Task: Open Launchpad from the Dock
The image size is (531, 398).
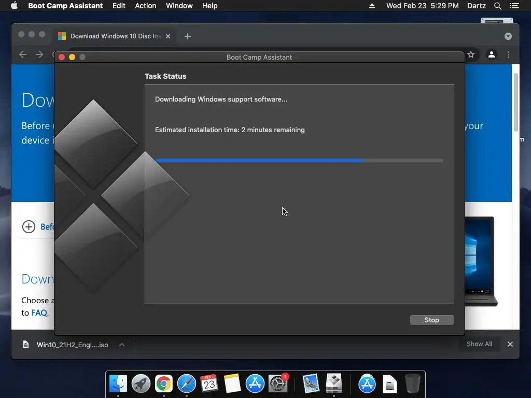Action: pos(141,383)
